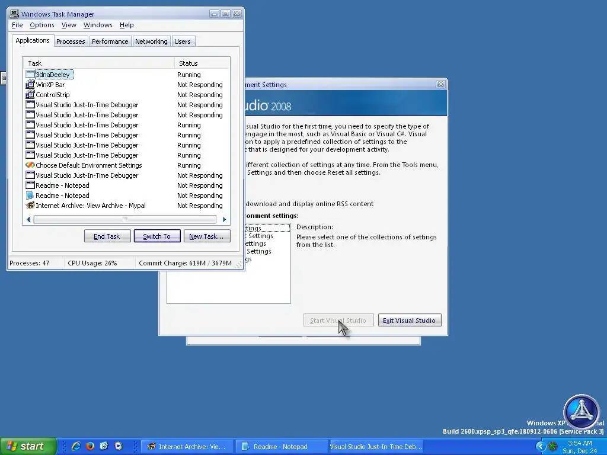
Task: Select the Debugger row just above Readme - Notepad
Action: 126,175
